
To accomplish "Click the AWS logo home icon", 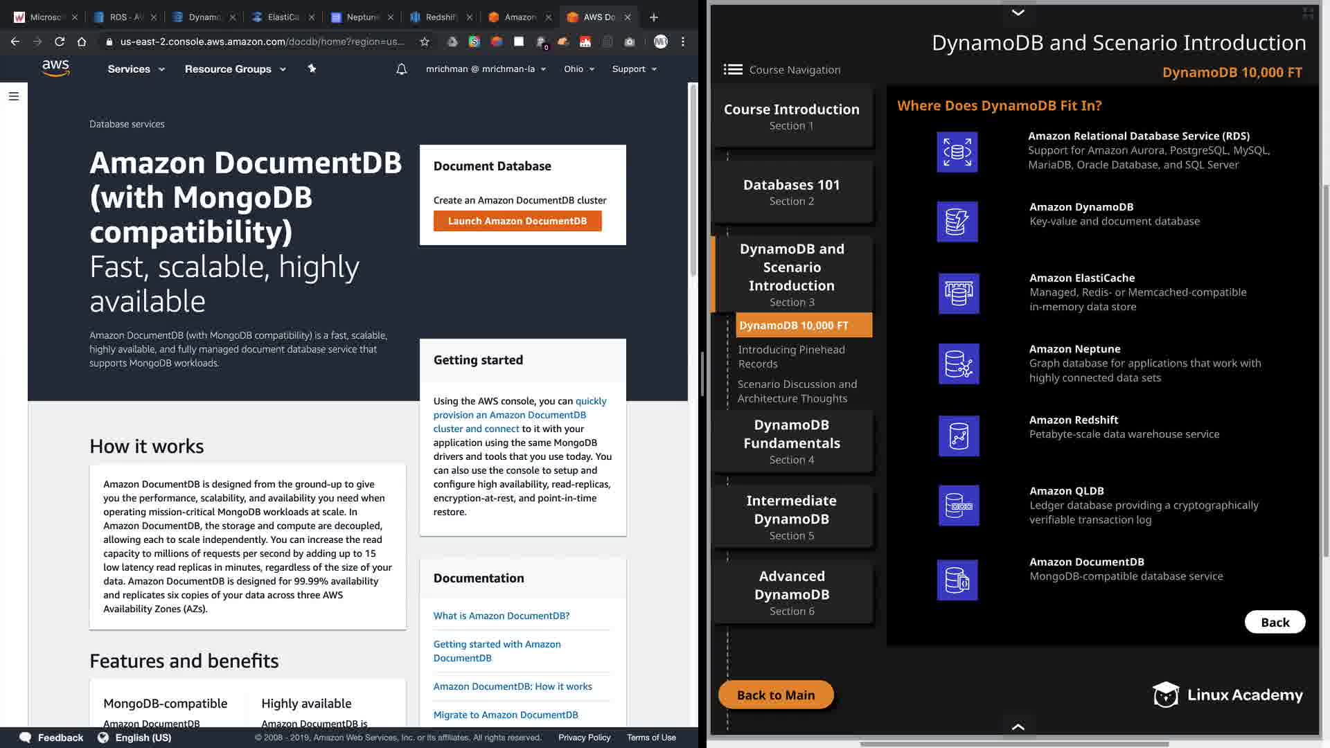I will point(55,68).
